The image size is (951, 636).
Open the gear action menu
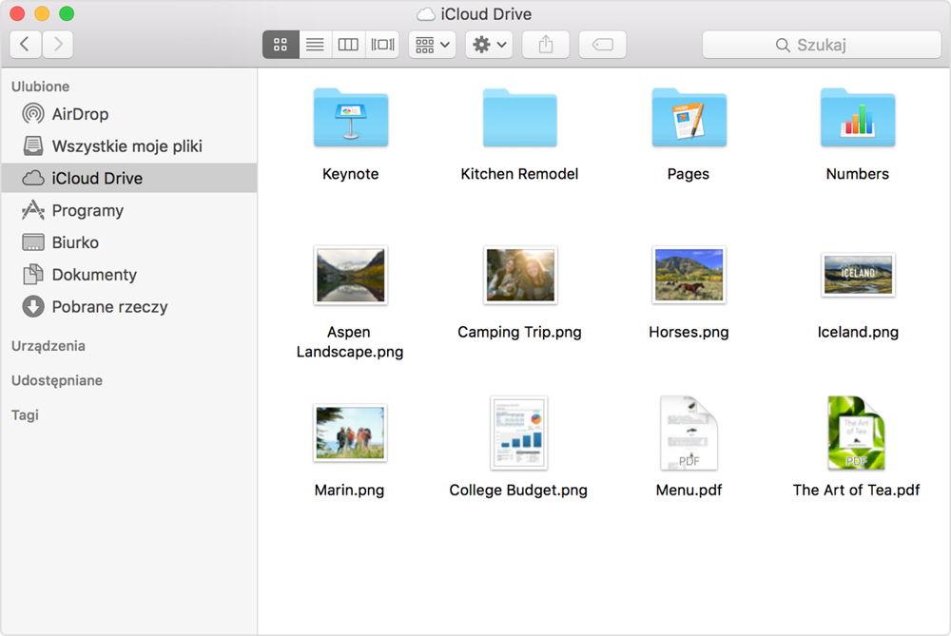coord(490,45)
